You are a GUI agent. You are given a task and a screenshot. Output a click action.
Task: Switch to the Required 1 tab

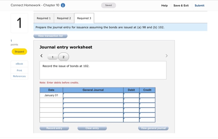44,18
